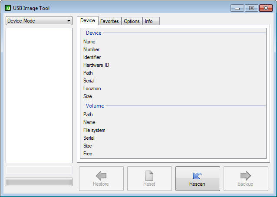This screenshot has width=277, height=197.
Task: Click the Volume section heading
Action: [95, 106]
